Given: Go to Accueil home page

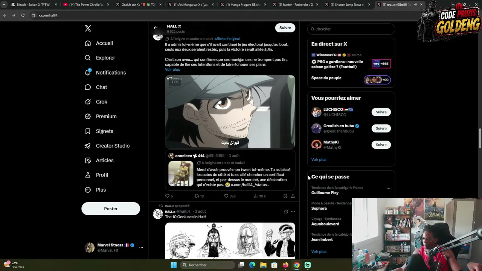Looking at the screenshot, I should click(99, 43).
